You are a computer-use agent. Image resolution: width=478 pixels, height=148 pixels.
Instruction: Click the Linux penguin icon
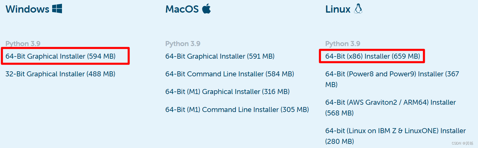click(358, 9)
